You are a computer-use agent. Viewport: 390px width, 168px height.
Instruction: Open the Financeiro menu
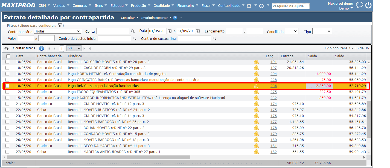pyautogui.click(x=188, y=5)
